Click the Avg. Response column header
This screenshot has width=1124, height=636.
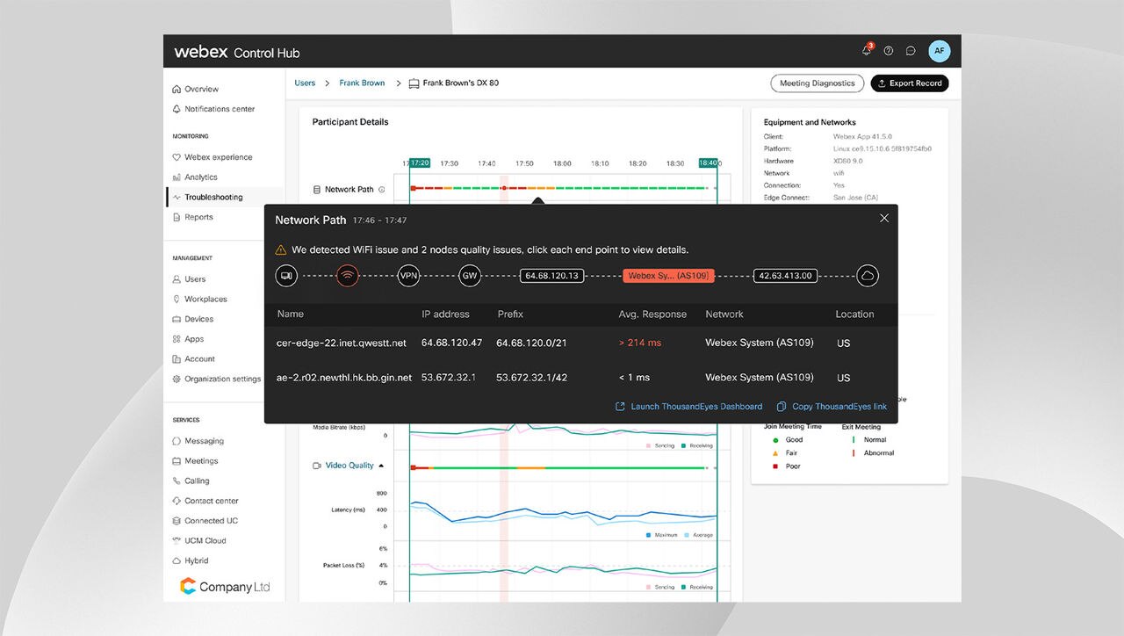pos(652,314)
